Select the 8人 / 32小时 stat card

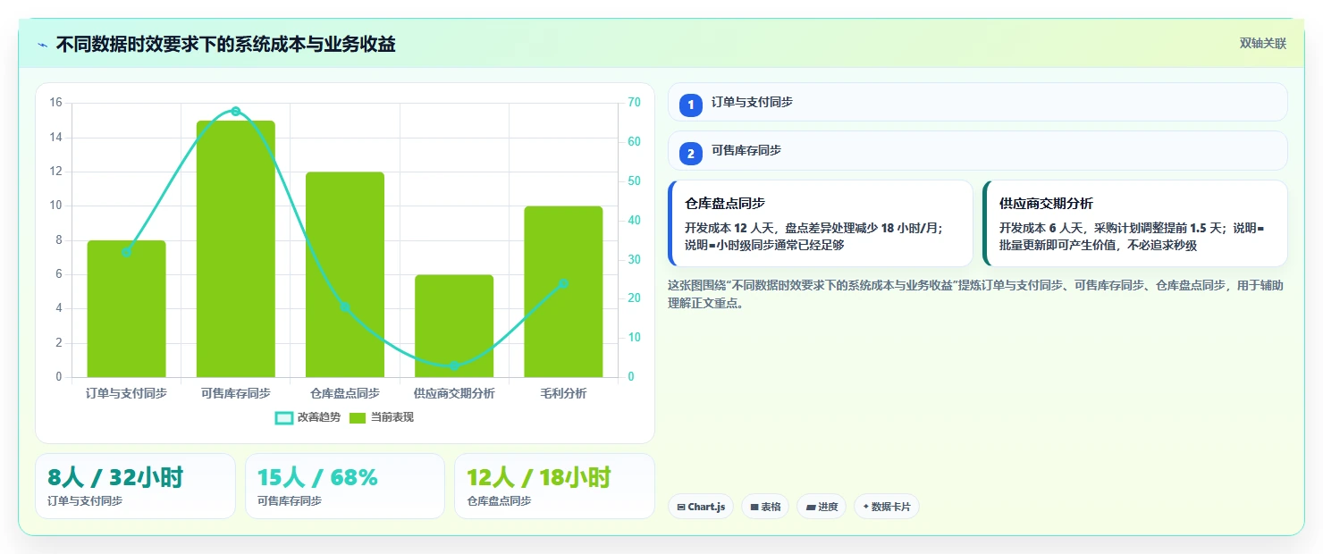pos(135,486)
